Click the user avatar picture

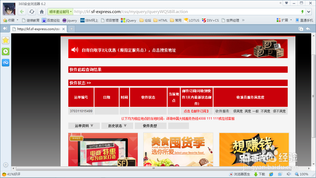[9, 9]
